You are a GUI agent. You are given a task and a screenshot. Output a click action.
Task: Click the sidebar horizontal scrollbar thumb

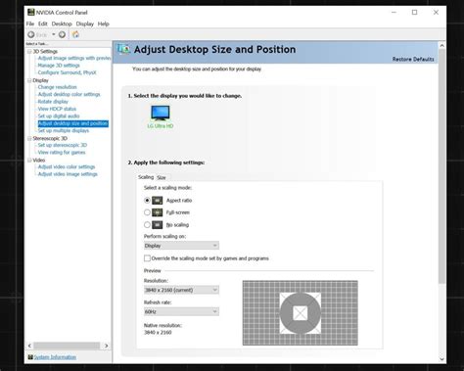(x=67, y=346)
